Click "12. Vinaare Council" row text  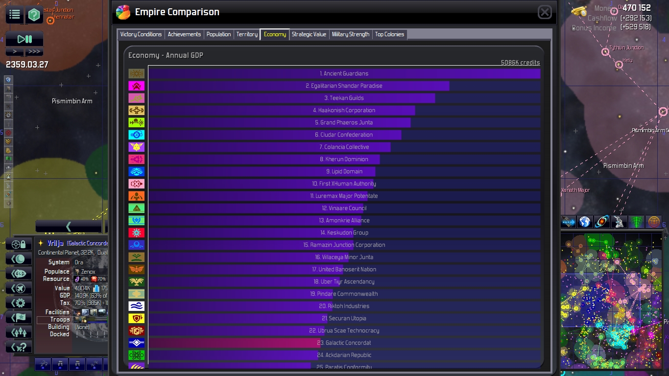click(x=344, y=208)
